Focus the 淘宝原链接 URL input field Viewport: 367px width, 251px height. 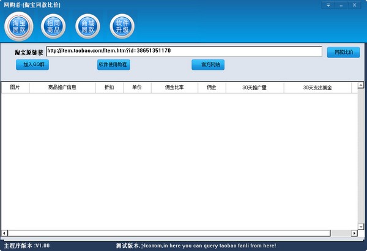184,51
